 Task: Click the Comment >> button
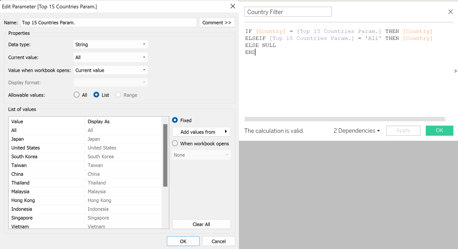[x=217, y=22]
